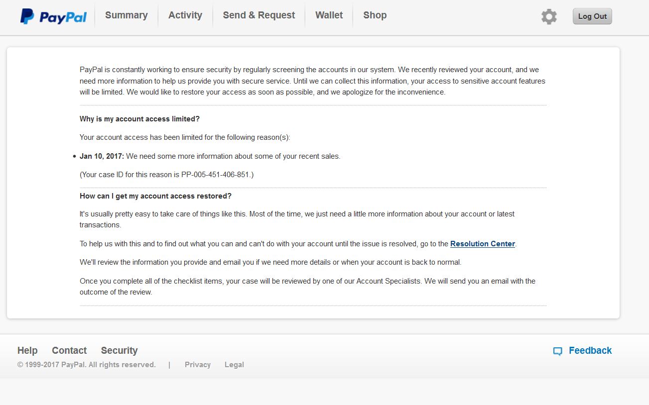Visit the Security footer link
Screen dimensions: 649x405
[x=119, y=350]
